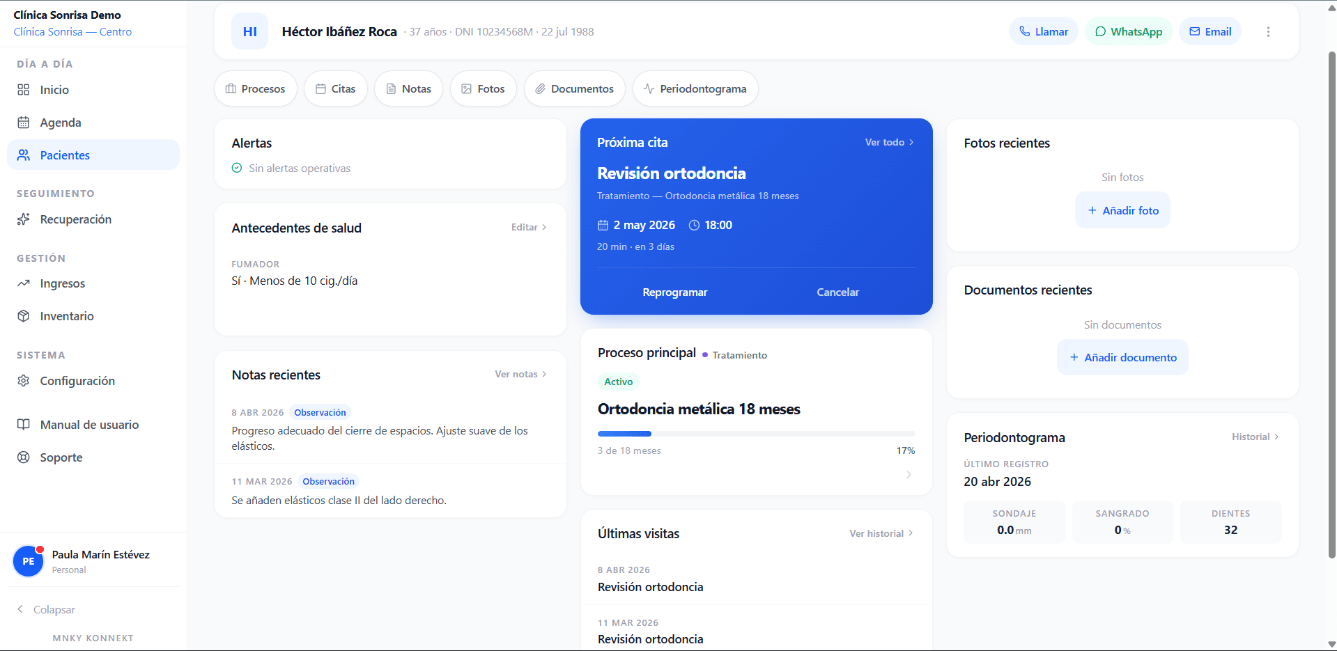Click the HI patient avatar

[x=250, y=31]
